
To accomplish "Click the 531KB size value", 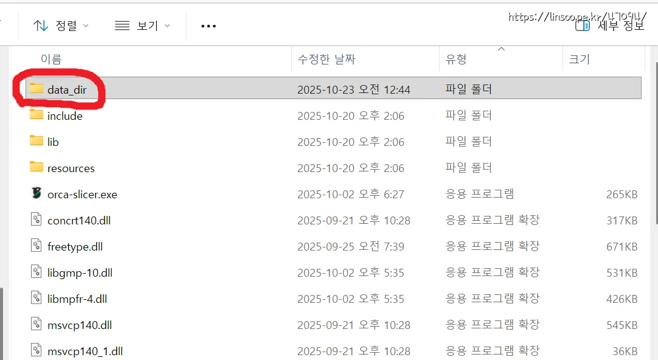I will tap(622, 272).
